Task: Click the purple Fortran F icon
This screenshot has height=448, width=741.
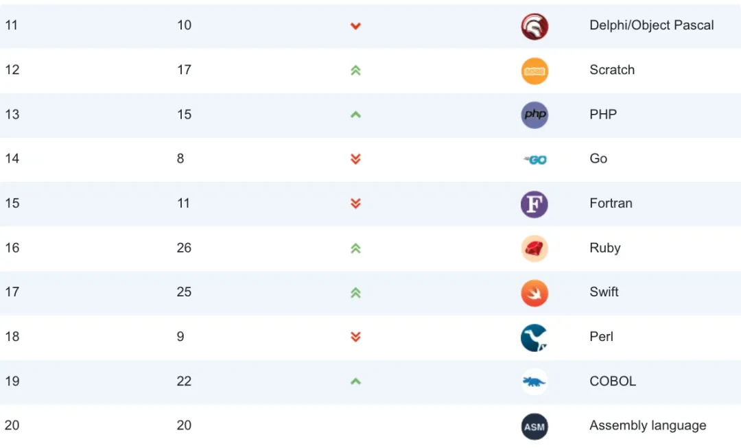Action: coord(534,204)
